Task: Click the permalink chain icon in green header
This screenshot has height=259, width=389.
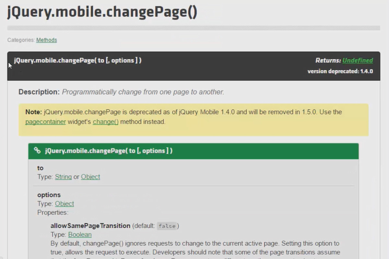Action: point(38,151)
